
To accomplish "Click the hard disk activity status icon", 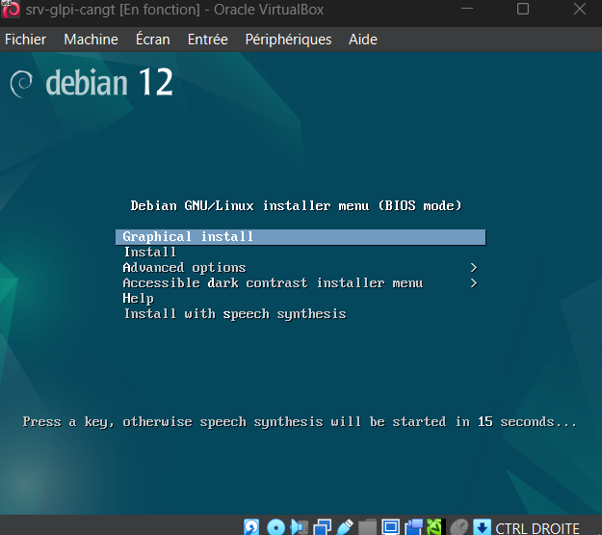I will click(x=252, y=527).
